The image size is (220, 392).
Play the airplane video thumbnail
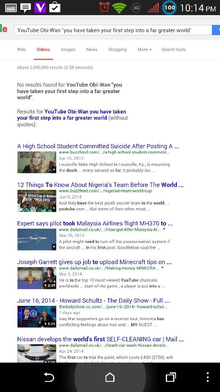[x=37, y=239]
